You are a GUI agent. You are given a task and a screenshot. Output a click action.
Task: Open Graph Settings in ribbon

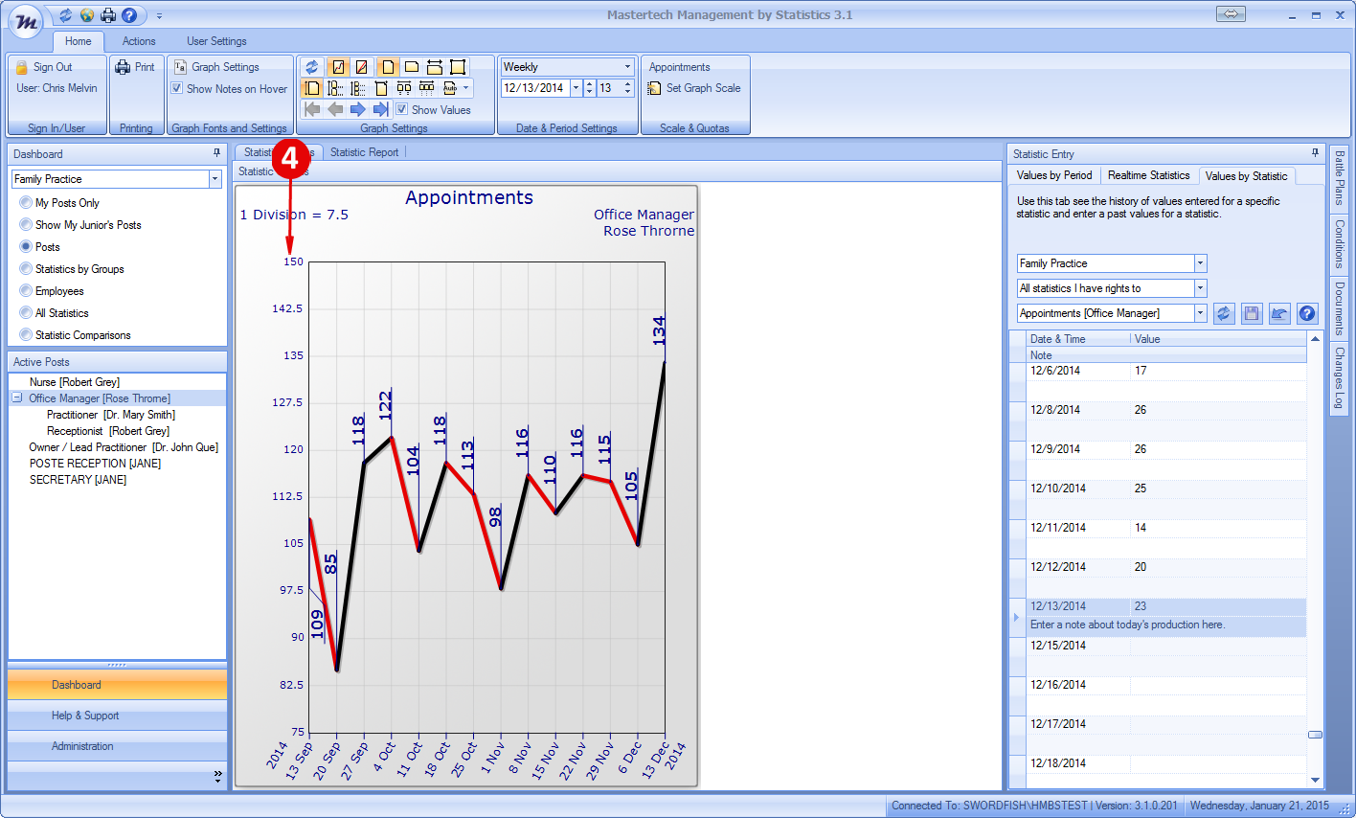pyautogui.click(x=216, y=67)
